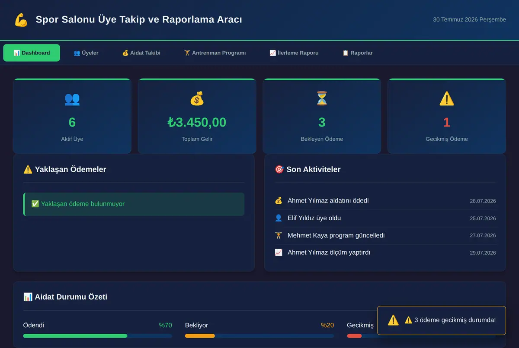This screenshot has width=519, height=348.
Task: Click the Bekleyen Ödeme hourglass icon
Action: 322,99
